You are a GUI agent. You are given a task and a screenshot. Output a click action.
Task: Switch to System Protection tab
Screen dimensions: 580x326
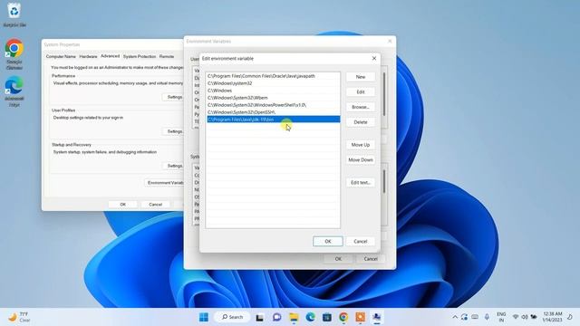140,56
